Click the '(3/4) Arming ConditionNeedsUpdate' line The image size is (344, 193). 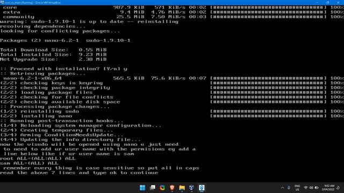(62, 135)
